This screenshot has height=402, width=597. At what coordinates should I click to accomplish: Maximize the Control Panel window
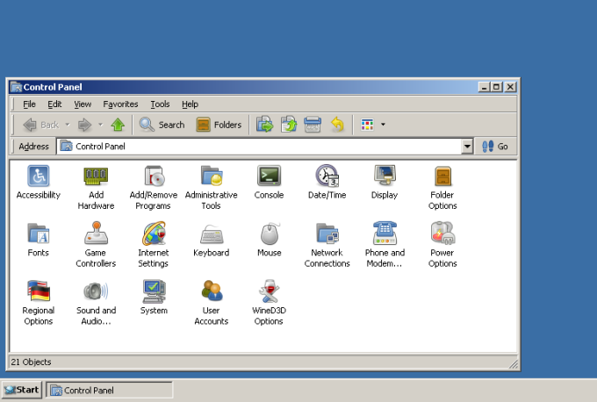(x=497, y=87)
